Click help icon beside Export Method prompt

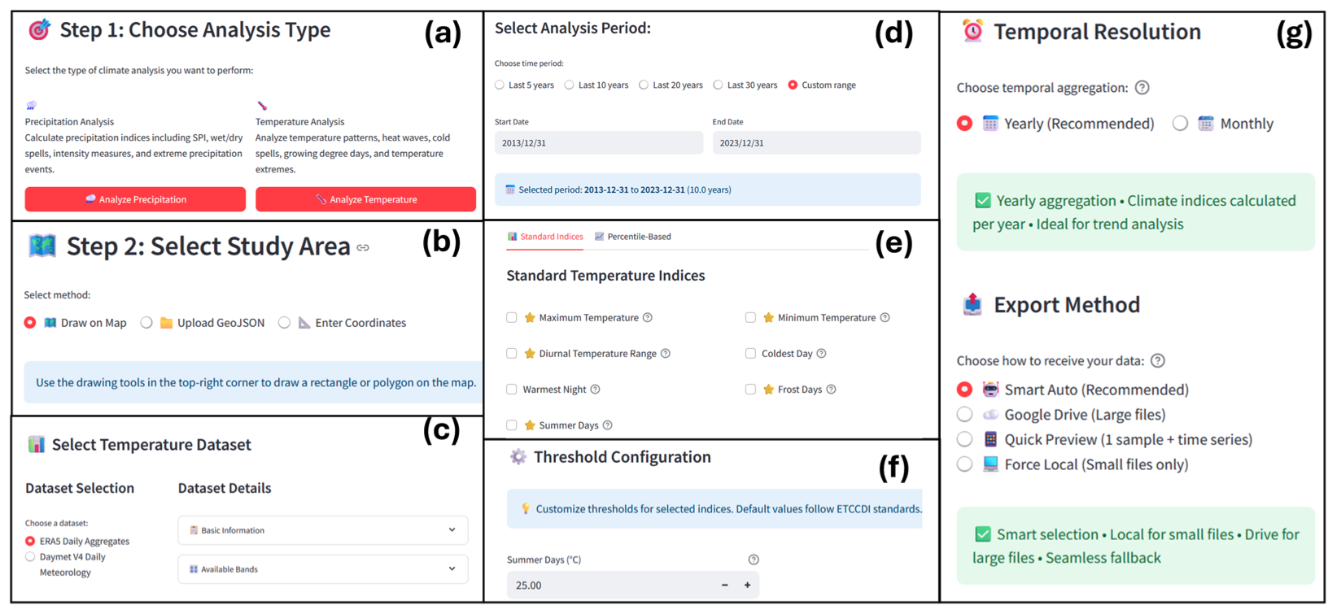click(1158, 361)
